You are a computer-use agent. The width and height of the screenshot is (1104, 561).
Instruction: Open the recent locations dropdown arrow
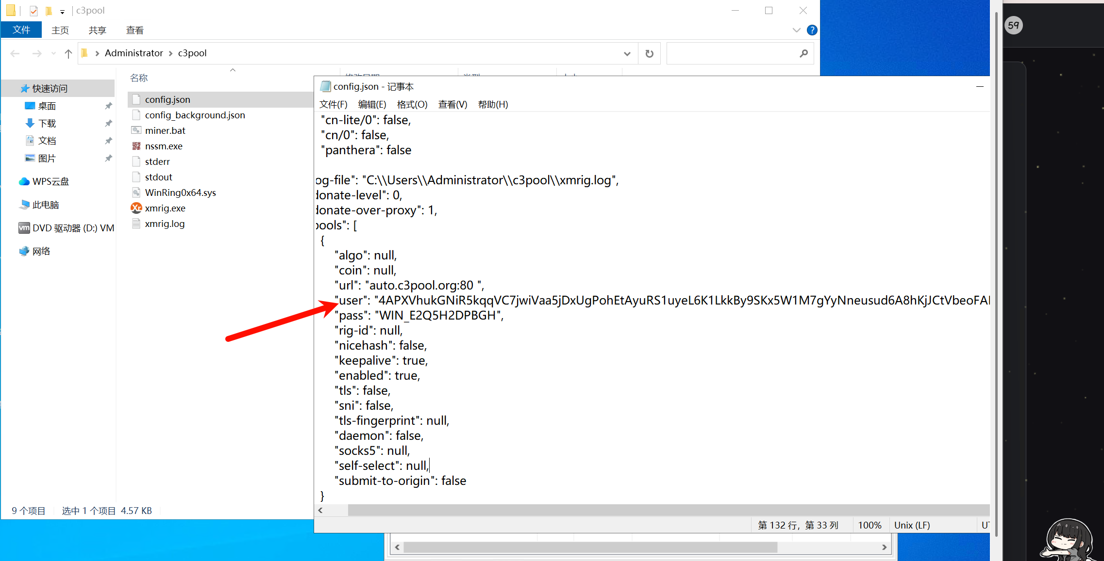point(53,53)
